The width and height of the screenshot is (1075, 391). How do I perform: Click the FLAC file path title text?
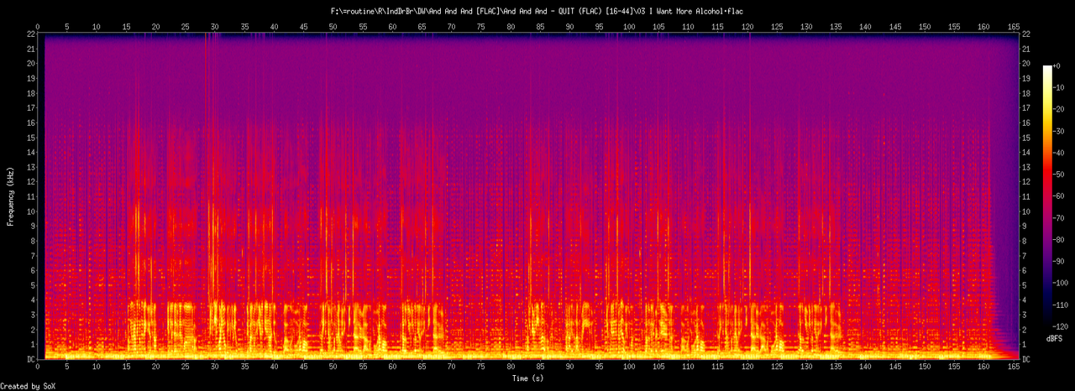[x=537, y=11]
